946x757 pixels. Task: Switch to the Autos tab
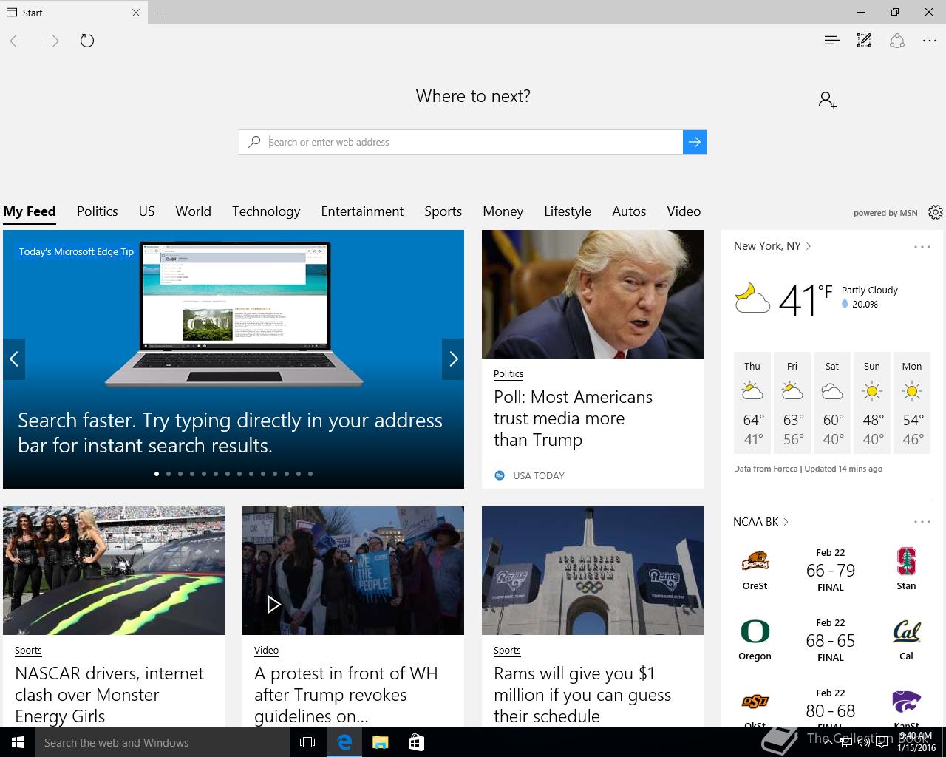point(629,211)
